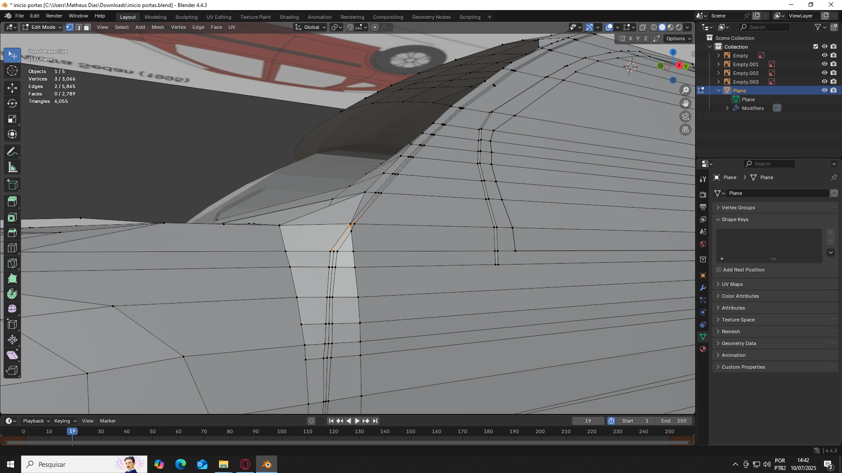This screenshot has width=842, height=473.
Task: Select the Bevel tool
Action: click(x=12, y=233)
